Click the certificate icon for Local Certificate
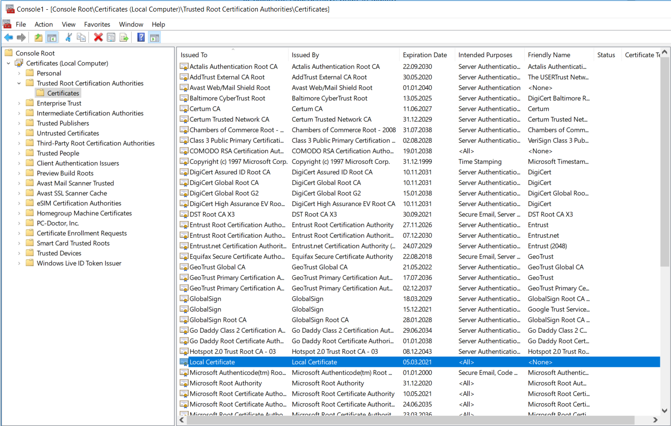The height and width of the screenshot is (426, 671). point(184,362)
